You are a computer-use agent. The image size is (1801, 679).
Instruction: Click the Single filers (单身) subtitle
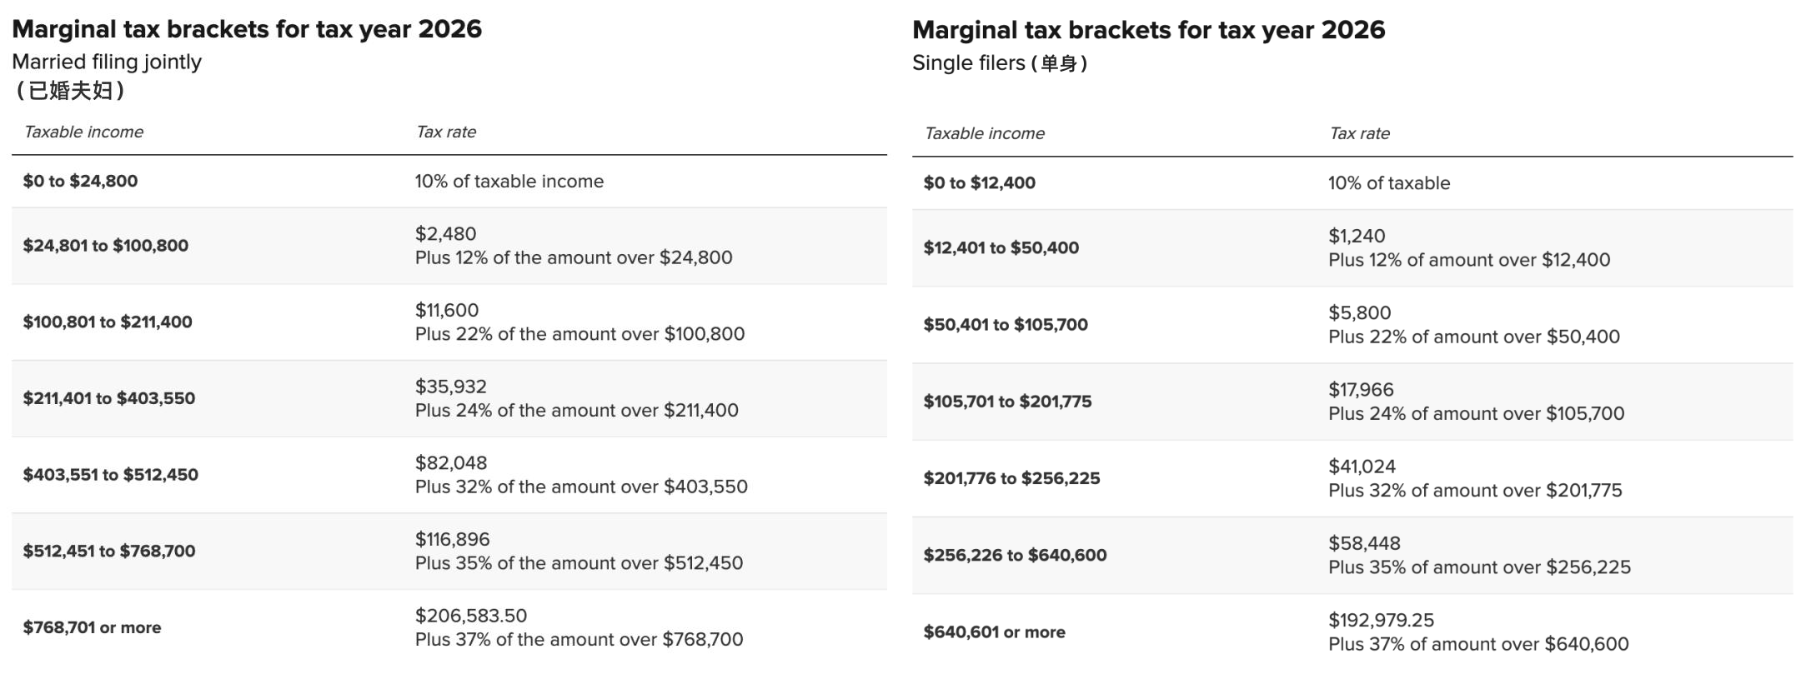click(999, 63)
